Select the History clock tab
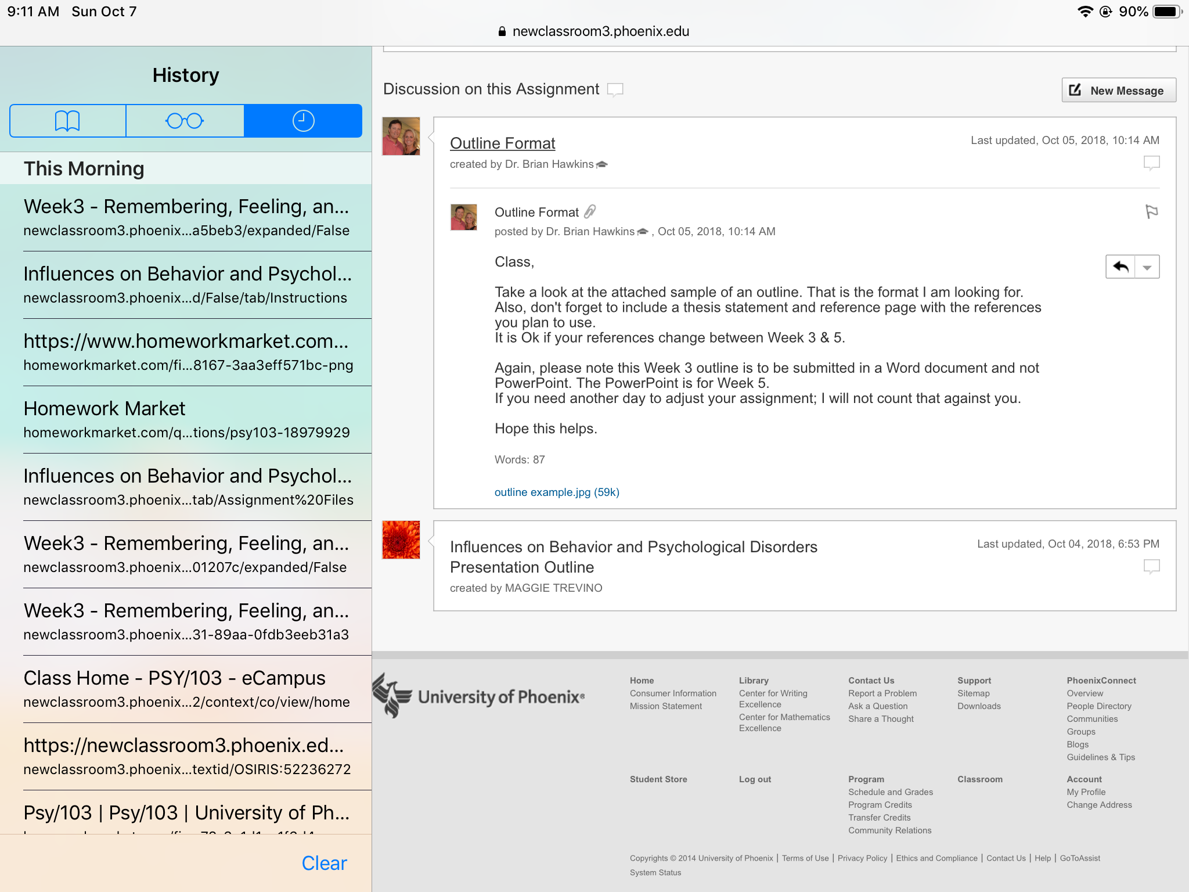Viewport: 1189px width, 892px height. click(x=303, y=121)
